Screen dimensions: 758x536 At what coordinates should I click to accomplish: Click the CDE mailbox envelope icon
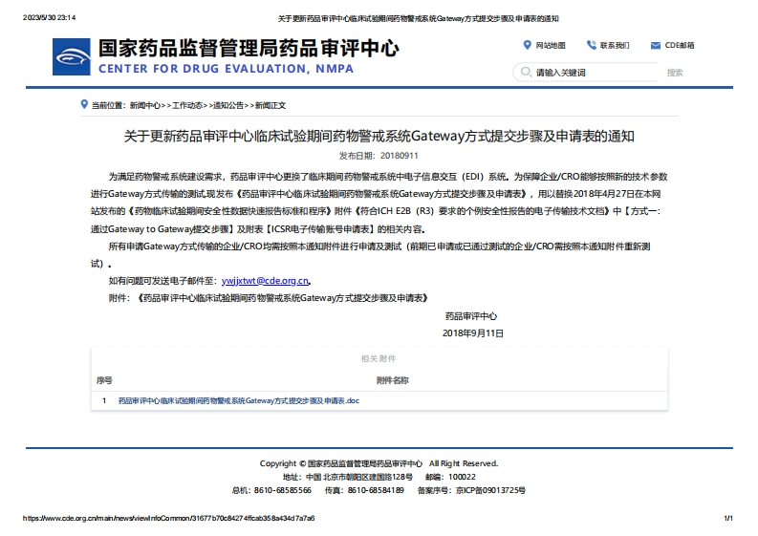pos(656,45)
